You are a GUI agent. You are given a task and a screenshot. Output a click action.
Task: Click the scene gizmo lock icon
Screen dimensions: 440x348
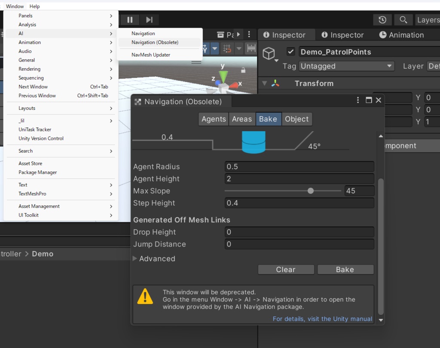[243, 70]
